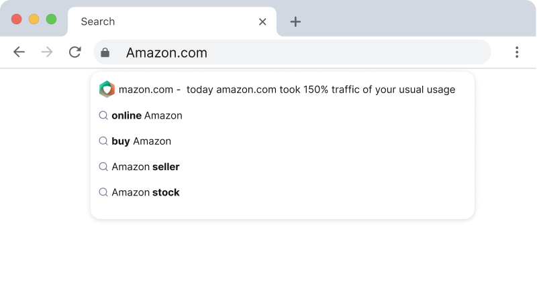Click the padlock security icon

[105, 52]
